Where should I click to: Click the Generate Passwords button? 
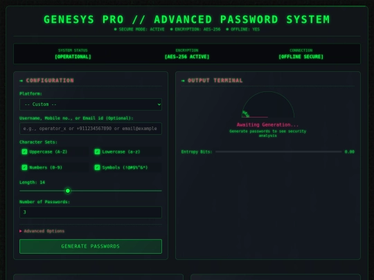click(91, 246)
